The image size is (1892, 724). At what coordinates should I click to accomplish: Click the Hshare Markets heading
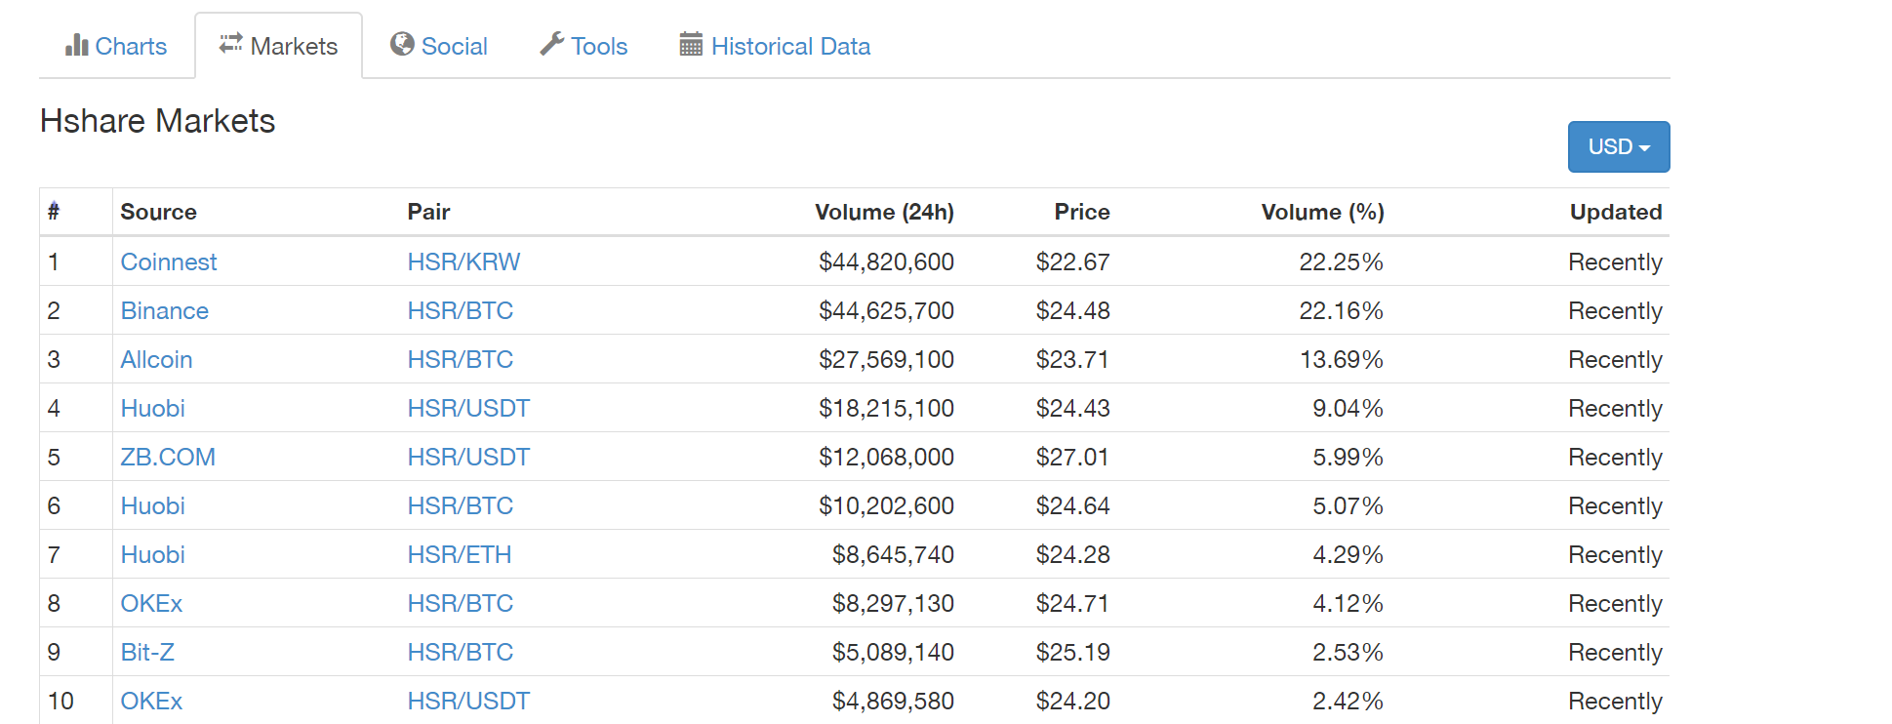click(x=157, y=121)
